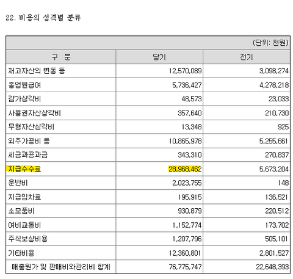This screenshot has height=279, width=293.
Task: Select the 무형자산상각비 전기 value 925
Action: 283,127
